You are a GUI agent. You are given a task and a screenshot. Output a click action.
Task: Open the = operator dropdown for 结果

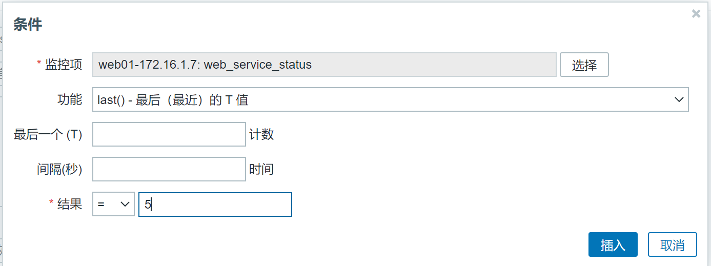[x=113, y=204]
